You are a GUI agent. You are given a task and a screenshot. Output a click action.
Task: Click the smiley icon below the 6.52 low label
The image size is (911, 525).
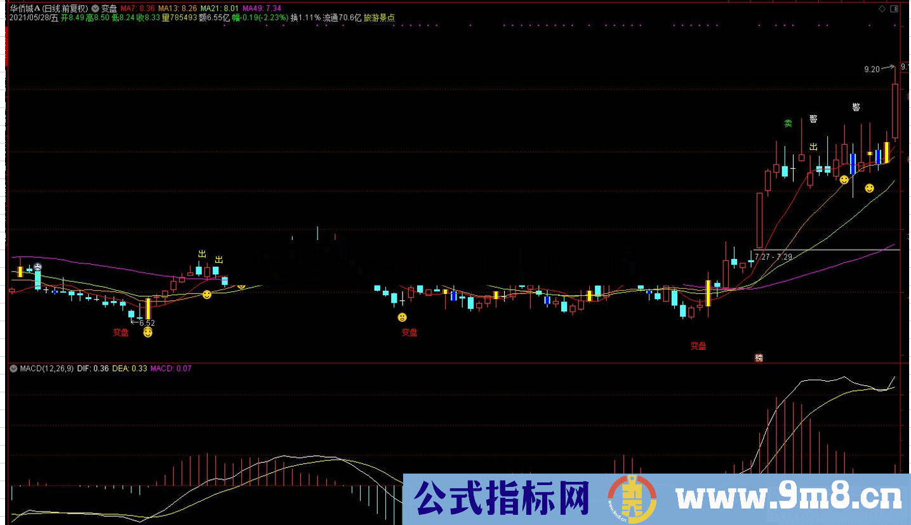[x=148, y=332]
